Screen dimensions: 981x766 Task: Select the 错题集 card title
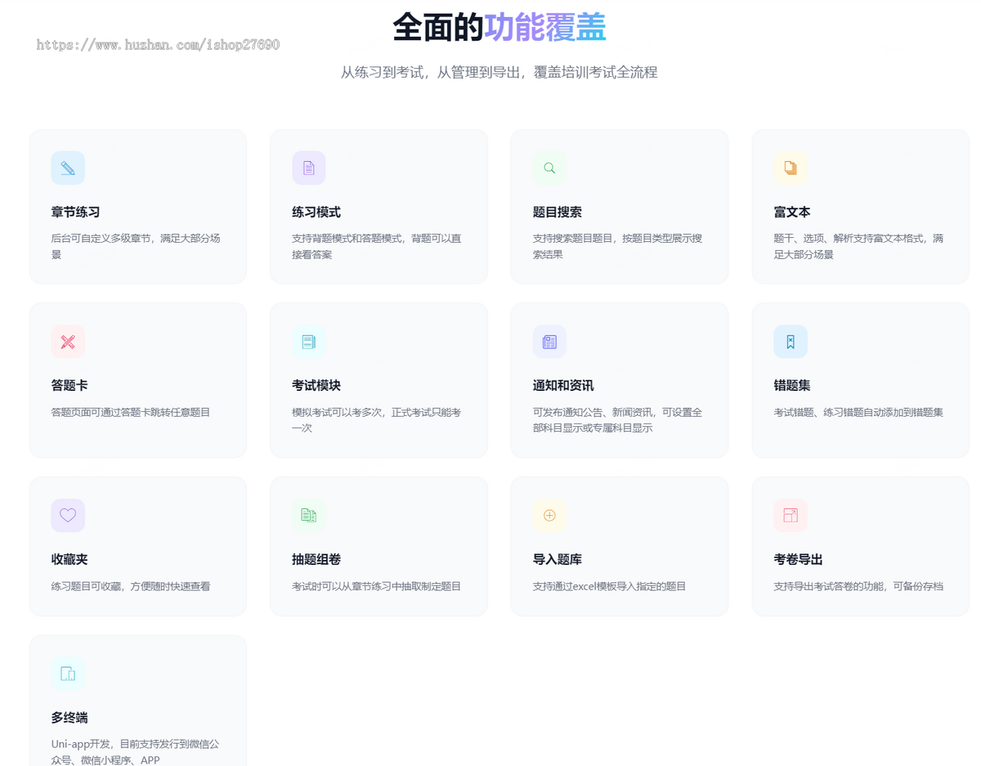[x=792, y=385]
